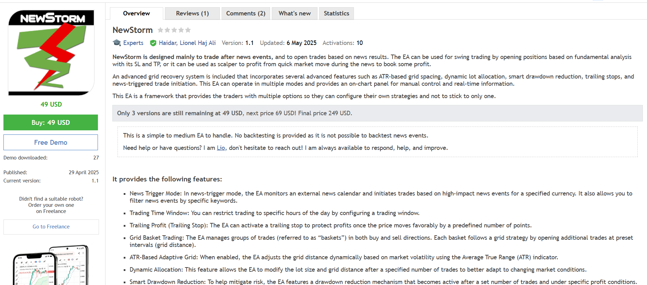Click 'This is a simple to medium EA' note
This screenshot has width=647, height=285.
276,135
